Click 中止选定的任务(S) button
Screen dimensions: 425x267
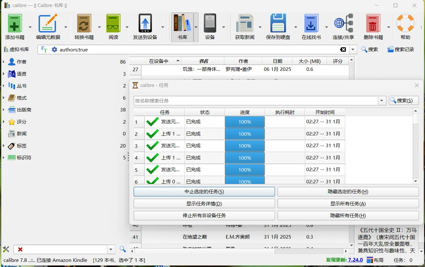click(204, 192)
